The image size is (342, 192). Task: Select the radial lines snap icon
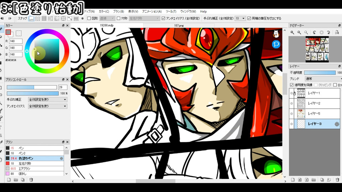pyautogui.click(x=57, y=18)
